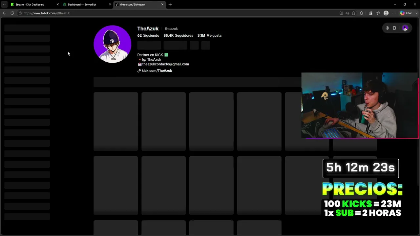Viewport: 420px width, 236px height.
Task: Open the TikTok account avatar menu
Action: click(x=405, y=28)
